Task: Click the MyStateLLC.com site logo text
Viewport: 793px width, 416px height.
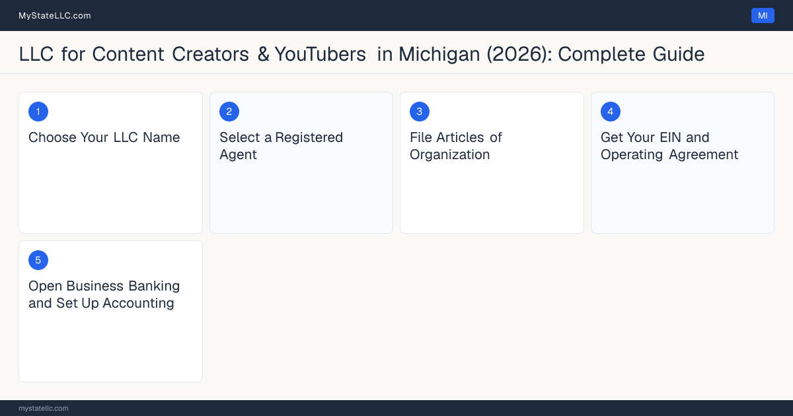Action: [55, 15]
